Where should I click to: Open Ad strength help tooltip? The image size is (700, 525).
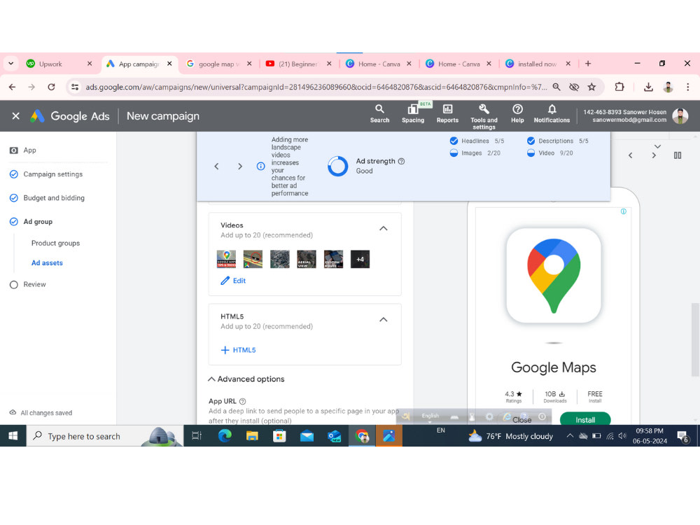(x=401, y=161)
